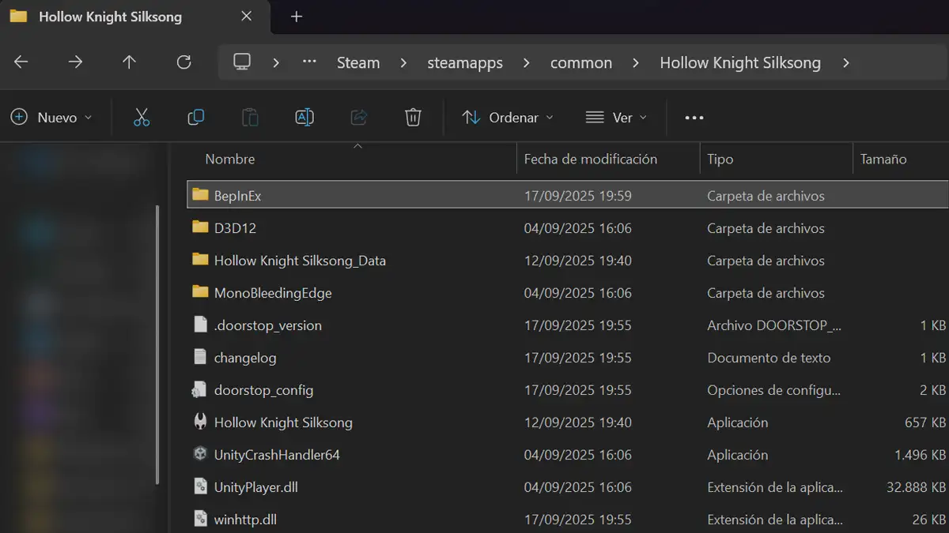949x533 pixels.
Task: Sort by Fecha de modificación column
Action: click(x=591, y=159)
